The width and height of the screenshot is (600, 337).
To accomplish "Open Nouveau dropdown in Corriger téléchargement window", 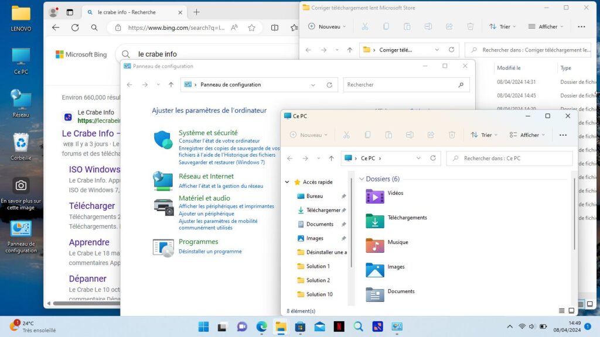I will pyautogui.click(x=327, y=27).
